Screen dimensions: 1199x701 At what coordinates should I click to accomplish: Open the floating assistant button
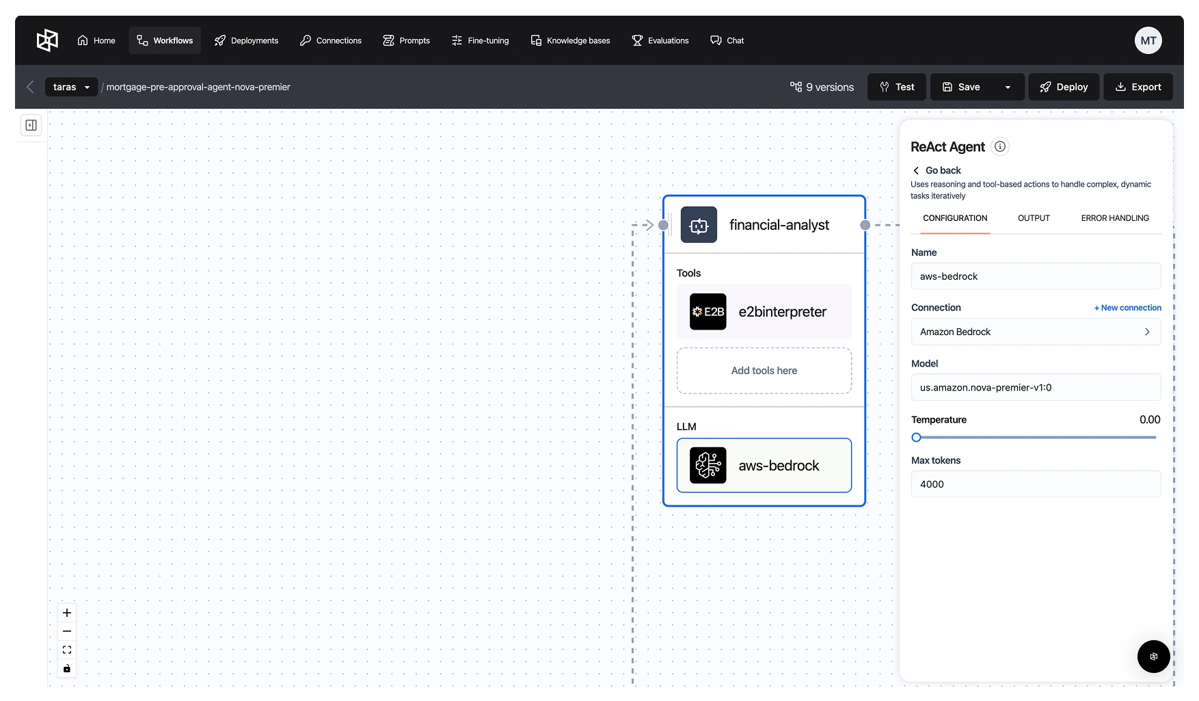pyautogui.click(x=1154, y=657)
